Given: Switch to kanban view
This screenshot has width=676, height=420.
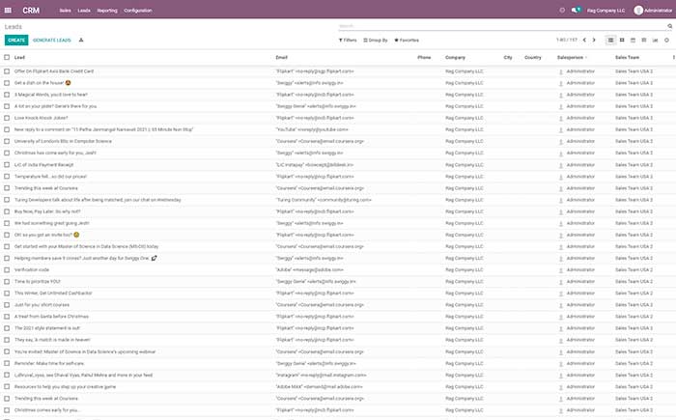Looking at the screenshot, I should click(x=622, y=41).
